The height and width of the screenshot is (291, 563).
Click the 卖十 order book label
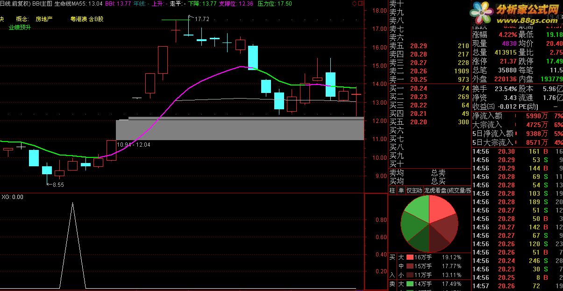[x=397, y=4]
